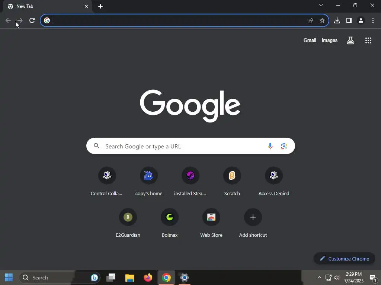Bookmark this tab with the star
Screen dimensions: 381x285
(322, 21)
